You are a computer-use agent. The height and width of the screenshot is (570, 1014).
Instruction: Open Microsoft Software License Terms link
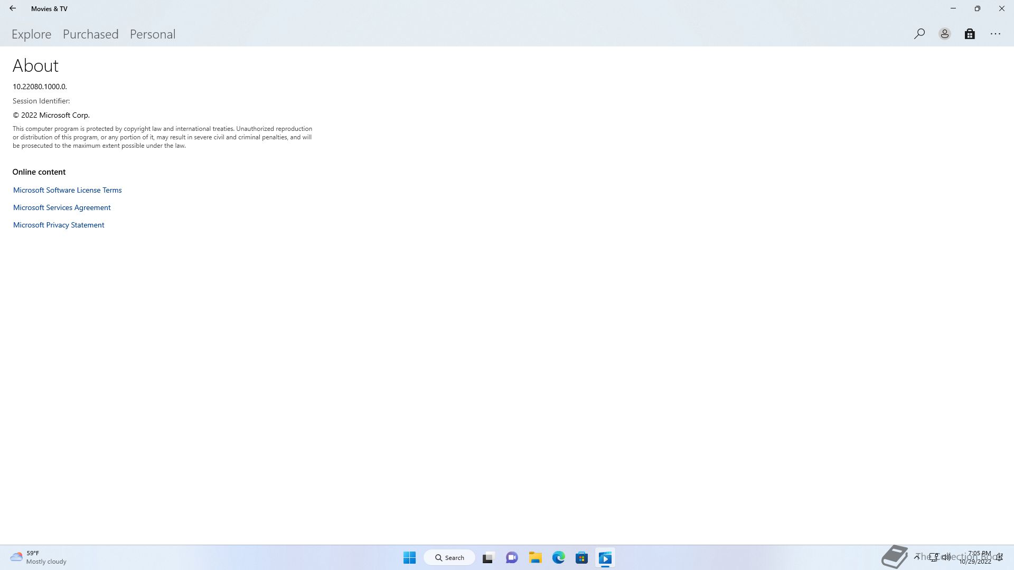(x=68, y=190)
